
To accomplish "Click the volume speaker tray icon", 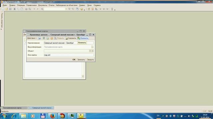I will (189, 116).
